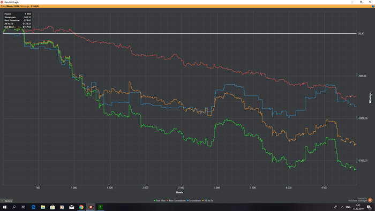This screenshot has width=375, height=211.
Task: Click the Hold'em Manager 2 logo
Action: [x=370, y=200]
